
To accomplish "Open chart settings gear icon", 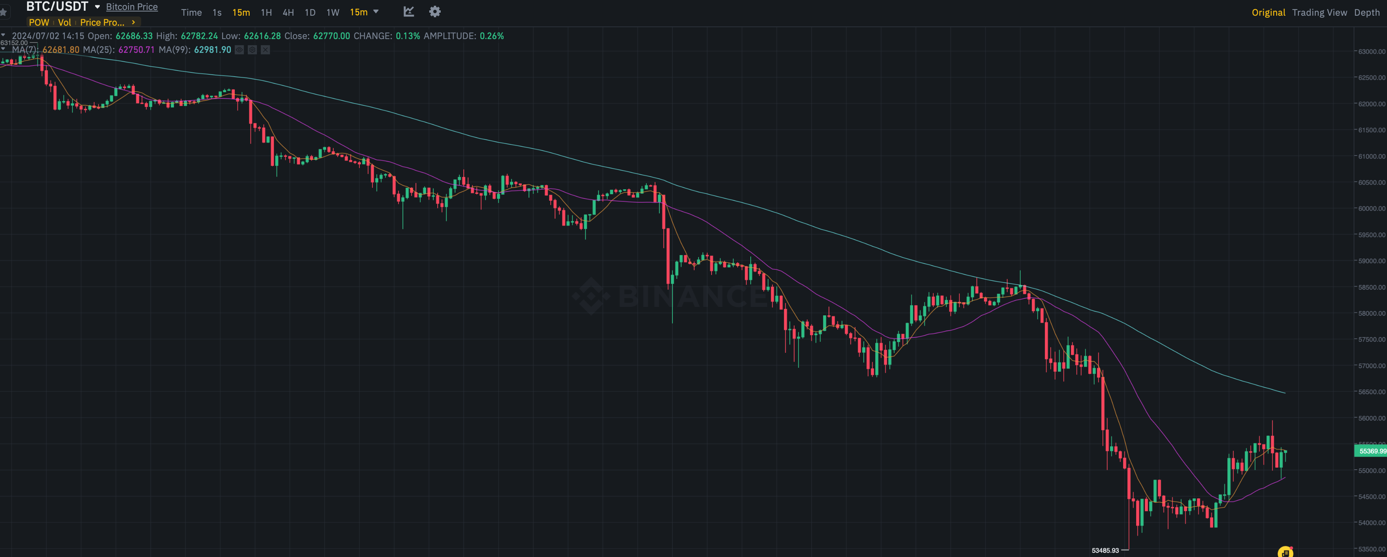I will point(435,11).
